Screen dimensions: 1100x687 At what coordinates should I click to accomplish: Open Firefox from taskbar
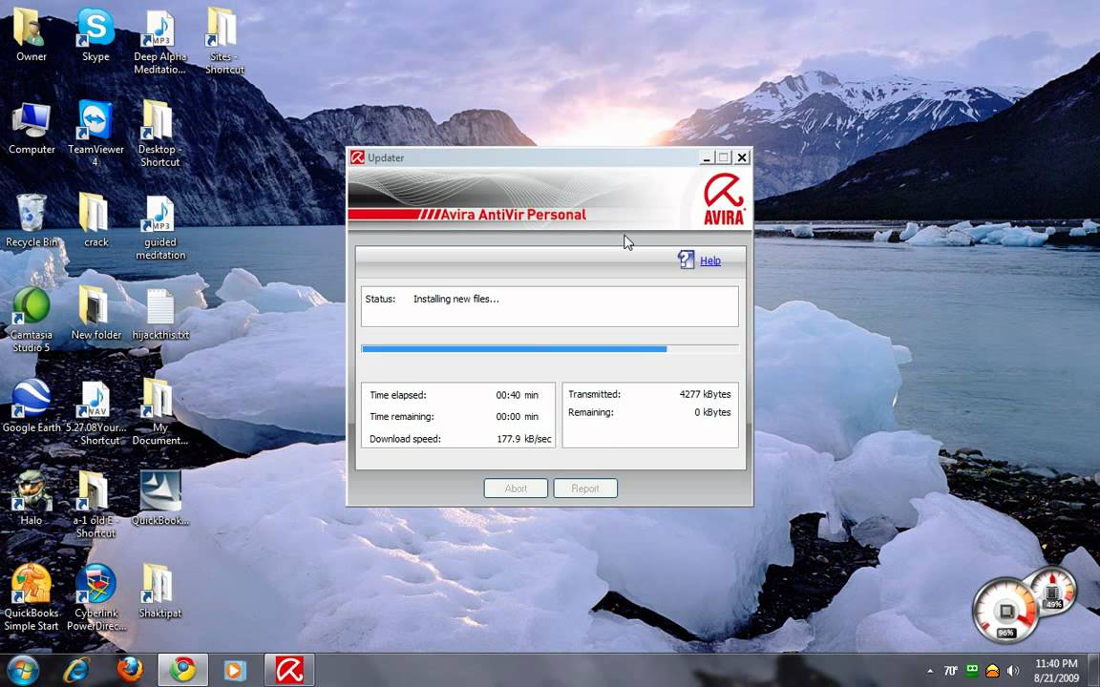pyautogui.click(x=130, y=670)
